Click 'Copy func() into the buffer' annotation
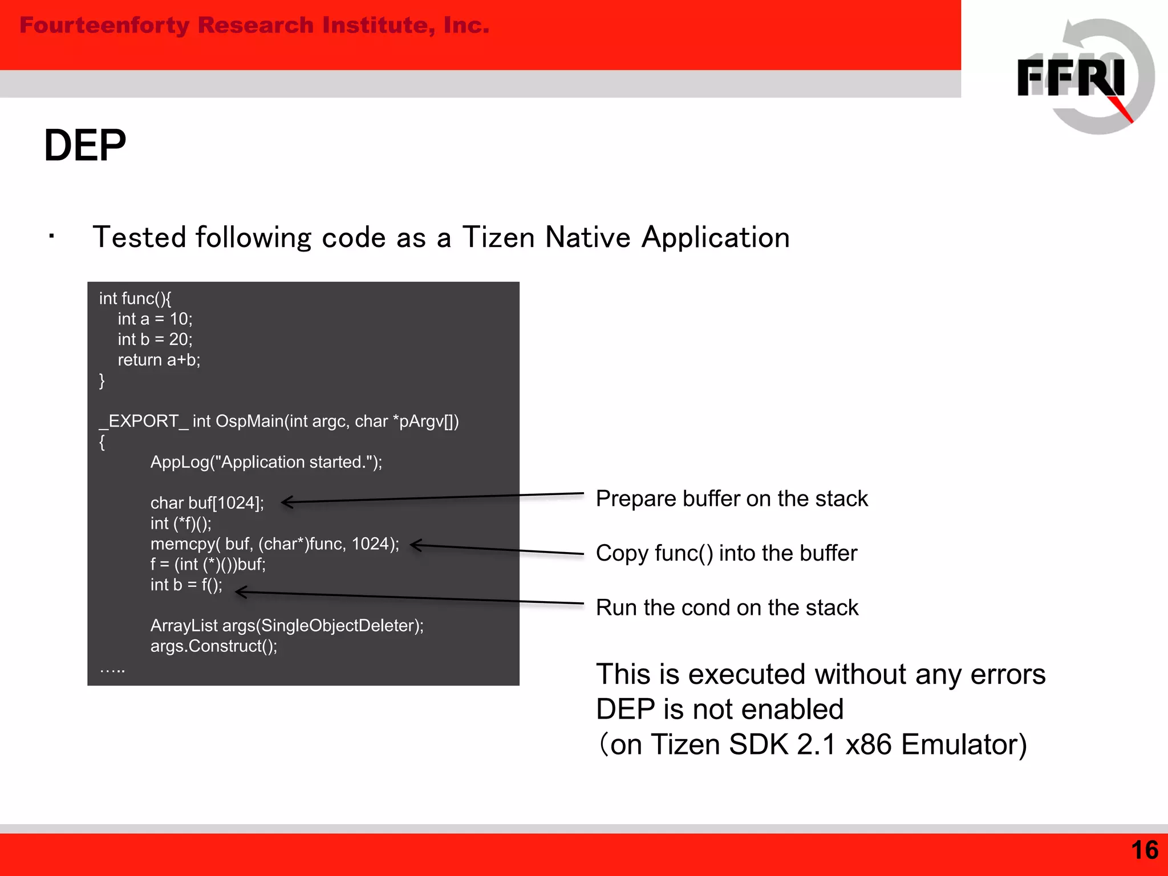Viewport: 1168px width, 876px height. 727,553
